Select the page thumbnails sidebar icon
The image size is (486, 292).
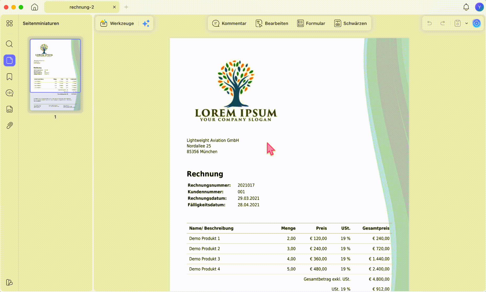coord(9,60)
